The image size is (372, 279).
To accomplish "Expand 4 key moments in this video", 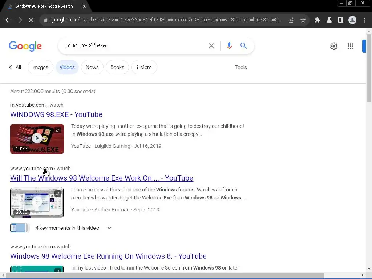I will [109, 228].
